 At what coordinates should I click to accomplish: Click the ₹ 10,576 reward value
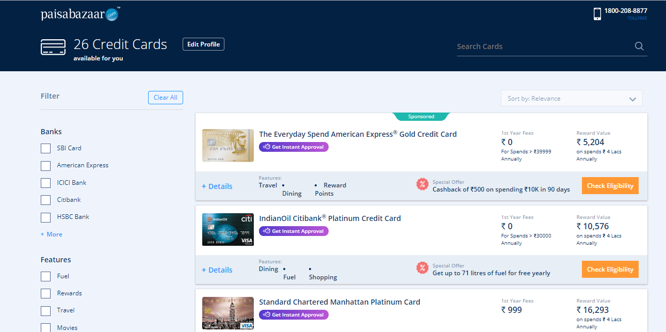coord(593,226)
